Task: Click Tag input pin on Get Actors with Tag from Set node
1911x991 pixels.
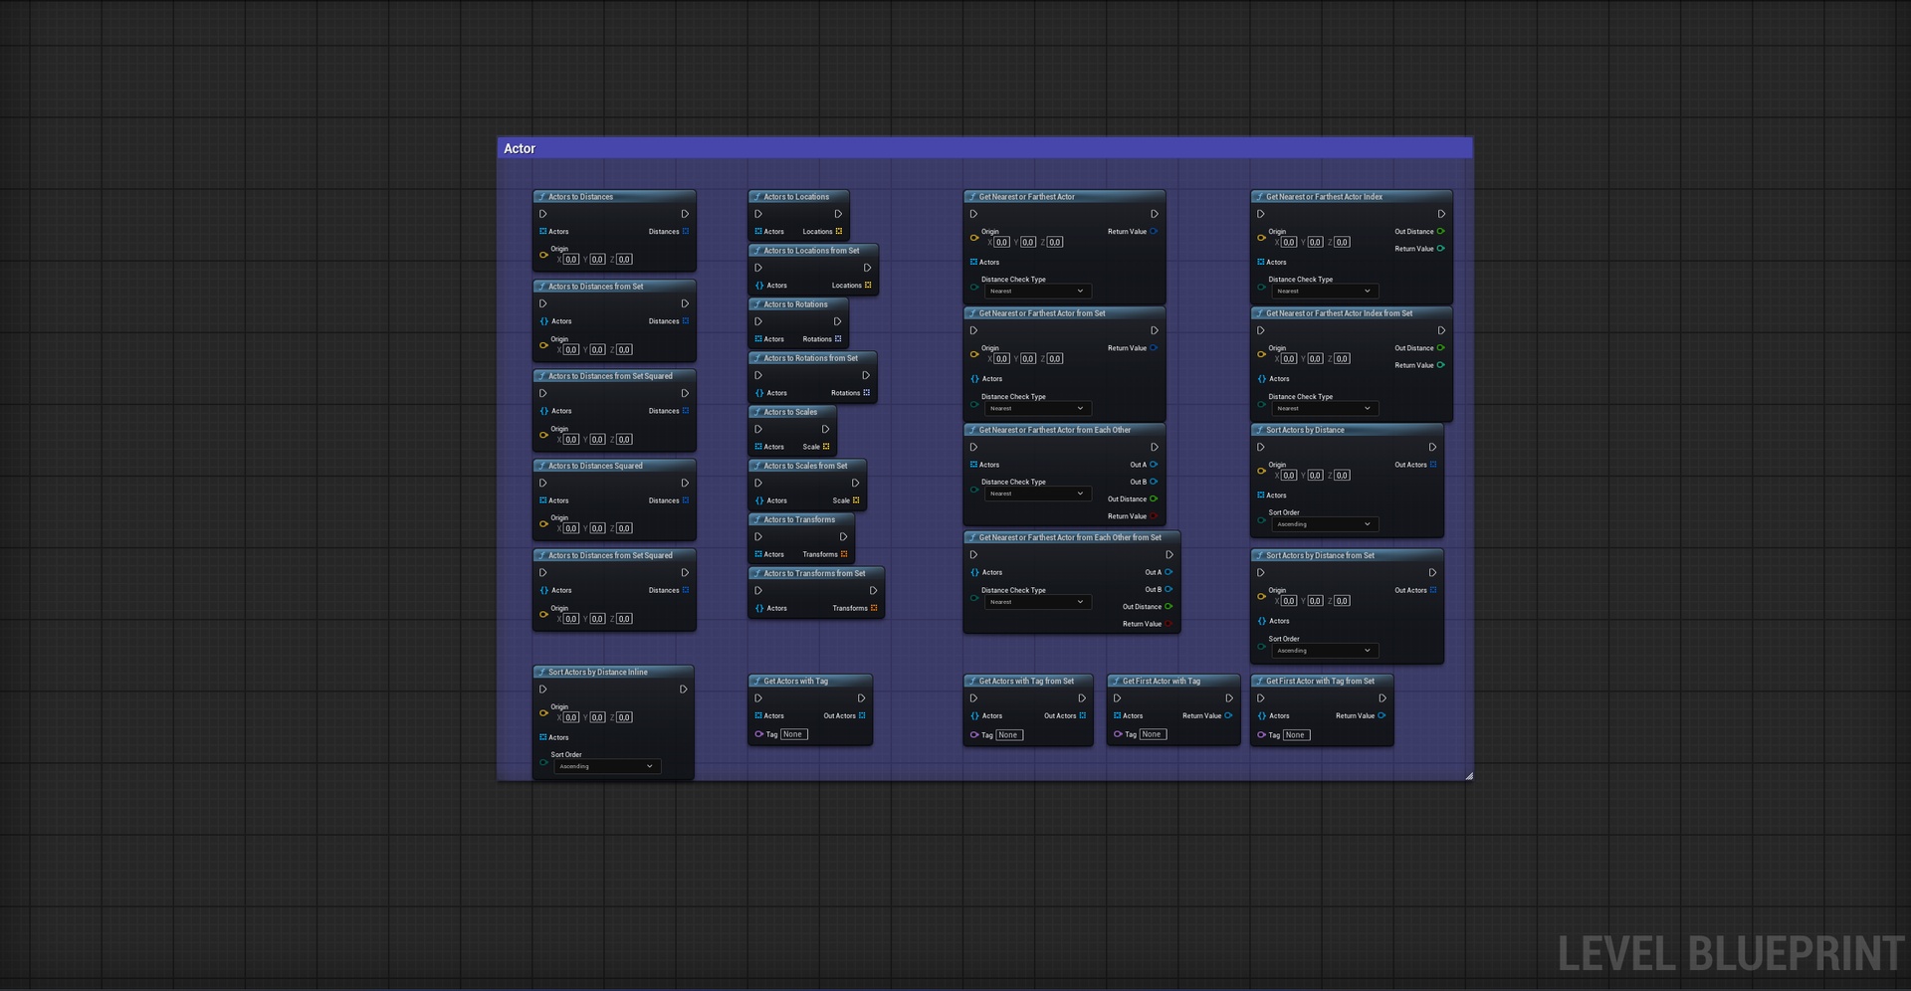Action: (x=974, y=735)
